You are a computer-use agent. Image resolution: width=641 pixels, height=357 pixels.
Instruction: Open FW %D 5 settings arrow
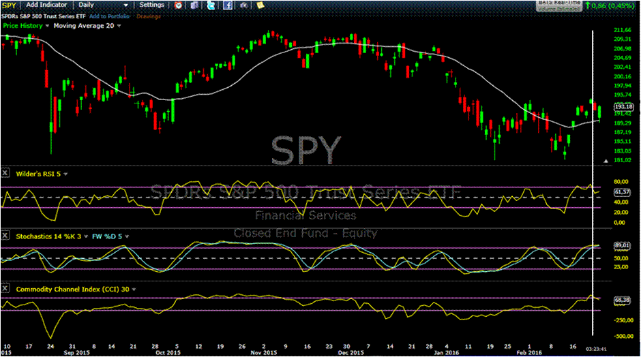click(x=127, y=236)
